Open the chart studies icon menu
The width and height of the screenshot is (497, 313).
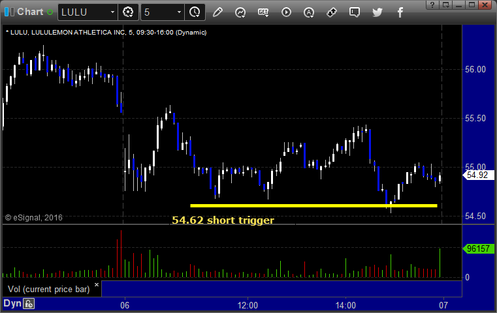[240, 12]
